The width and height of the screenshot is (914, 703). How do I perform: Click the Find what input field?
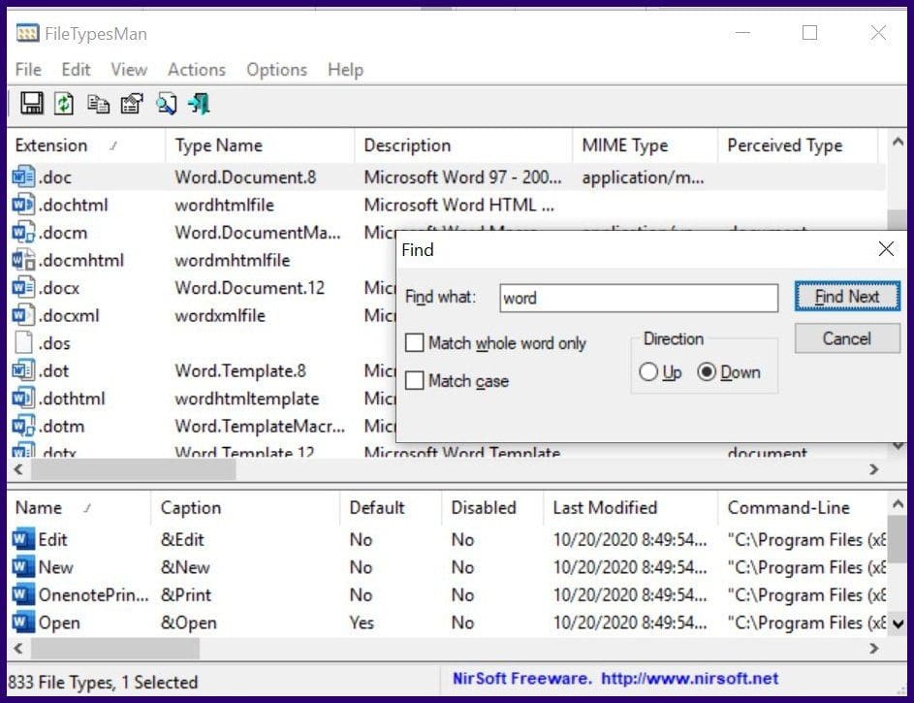639,298
